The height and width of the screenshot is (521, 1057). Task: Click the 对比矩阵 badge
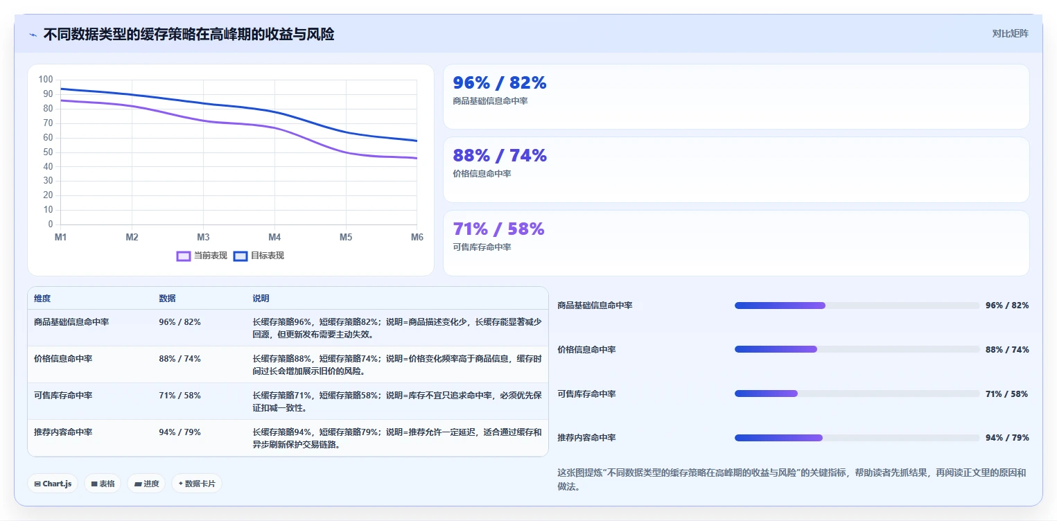[1010, 33]
